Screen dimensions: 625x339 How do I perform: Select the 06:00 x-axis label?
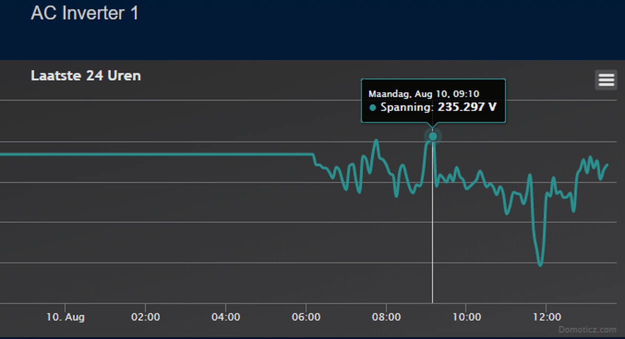[x=306, y=317]
